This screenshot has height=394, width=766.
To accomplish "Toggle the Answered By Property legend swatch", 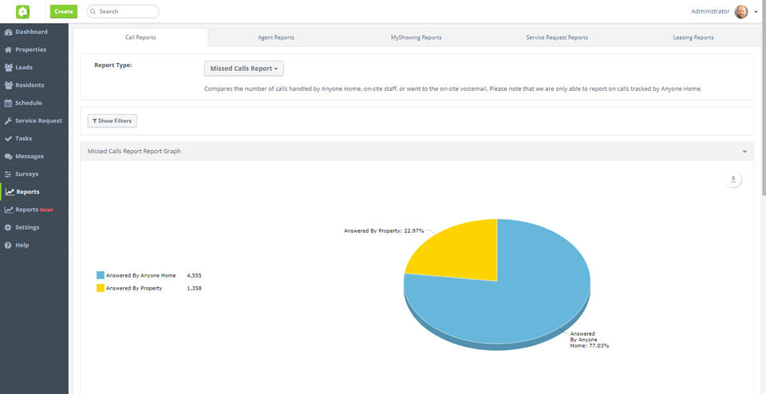I will pos(101,288).
